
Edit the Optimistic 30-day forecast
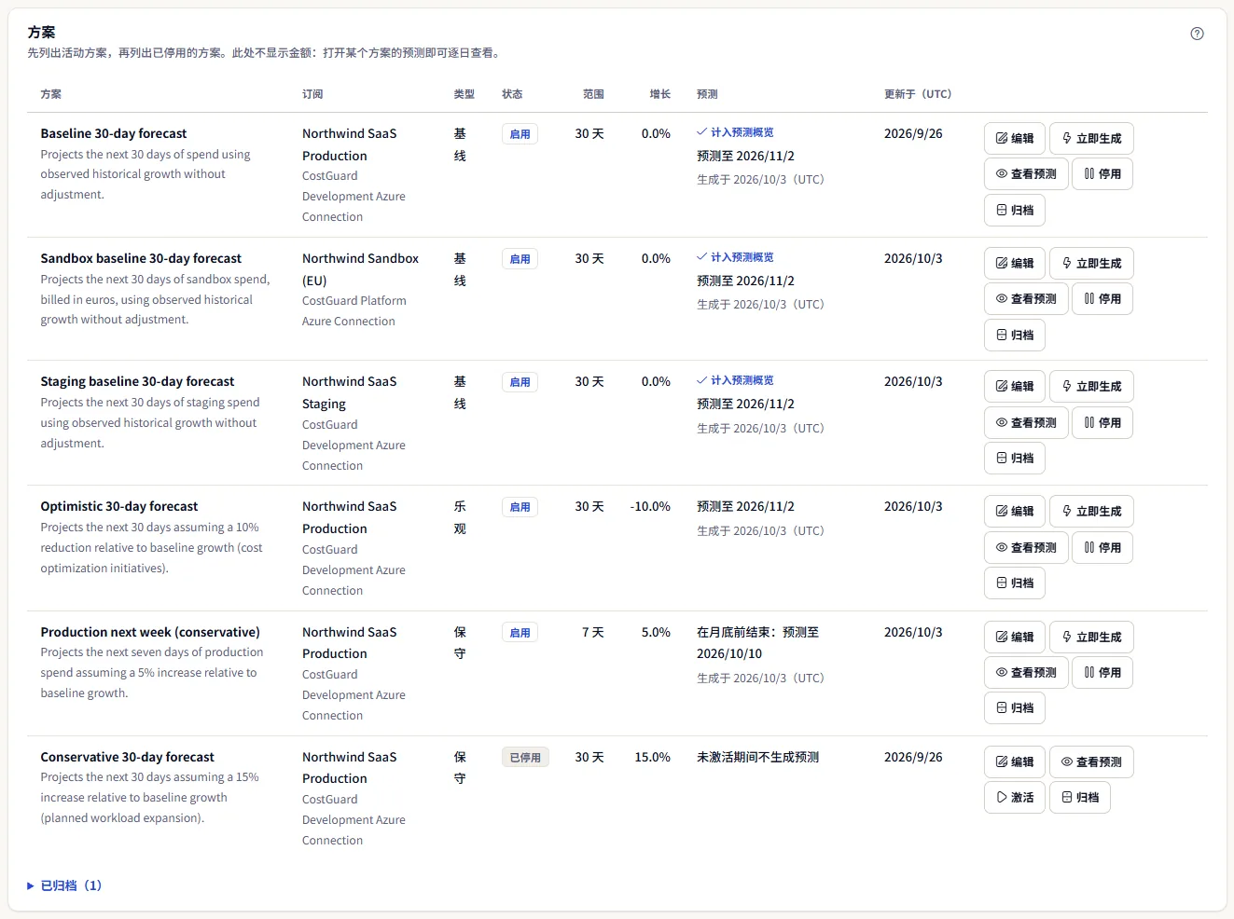[x=1015, y=511]
